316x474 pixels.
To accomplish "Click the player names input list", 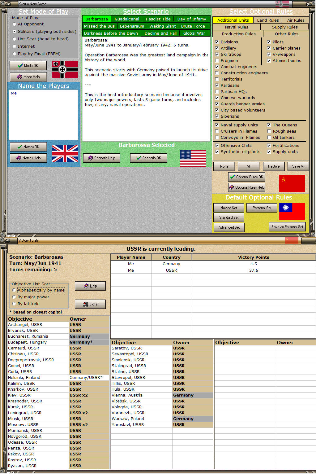I will tap(44, 115).
